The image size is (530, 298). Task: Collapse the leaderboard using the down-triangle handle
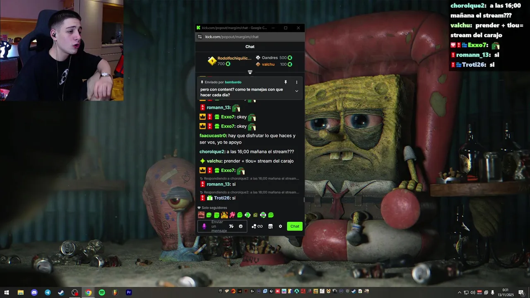click(250, 72)
